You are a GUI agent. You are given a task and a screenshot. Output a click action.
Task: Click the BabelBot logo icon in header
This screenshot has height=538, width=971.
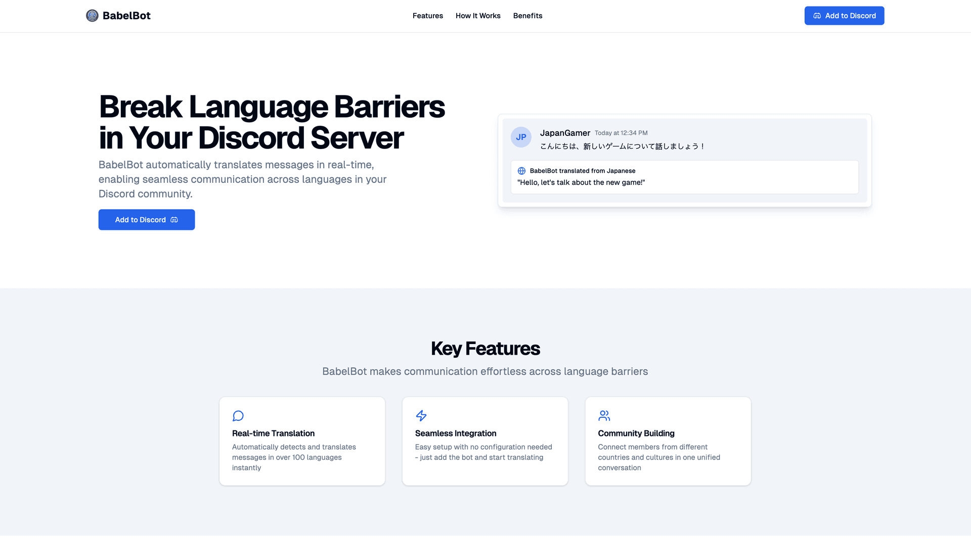tap(92, 16)
